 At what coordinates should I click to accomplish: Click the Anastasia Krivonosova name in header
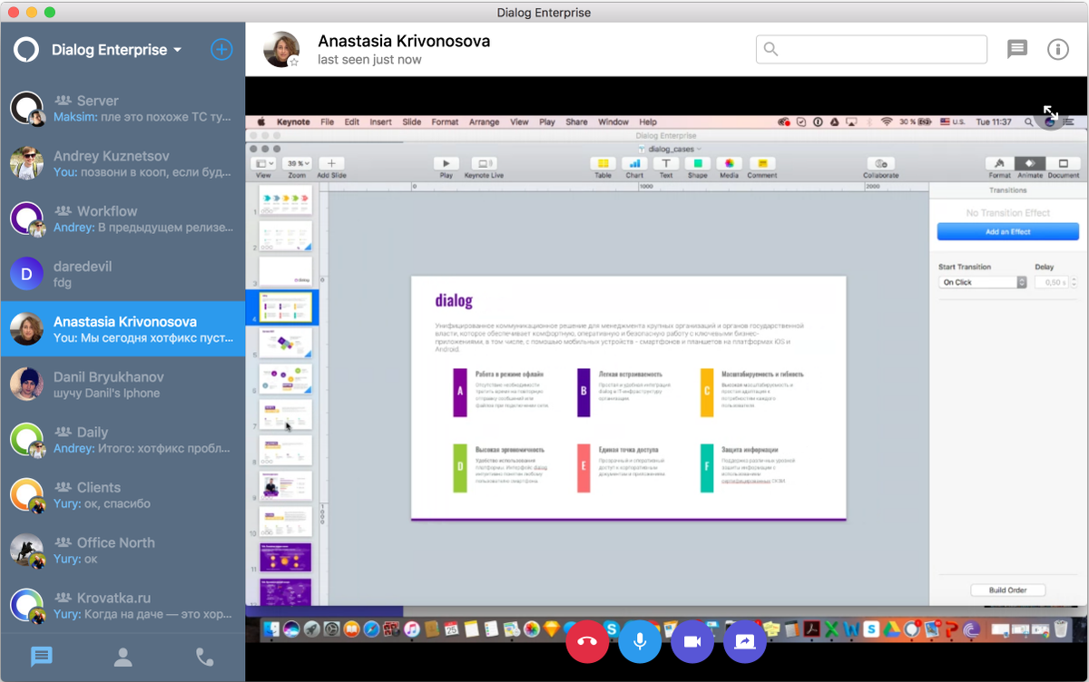pyautogui.click(x=404, y=41)
